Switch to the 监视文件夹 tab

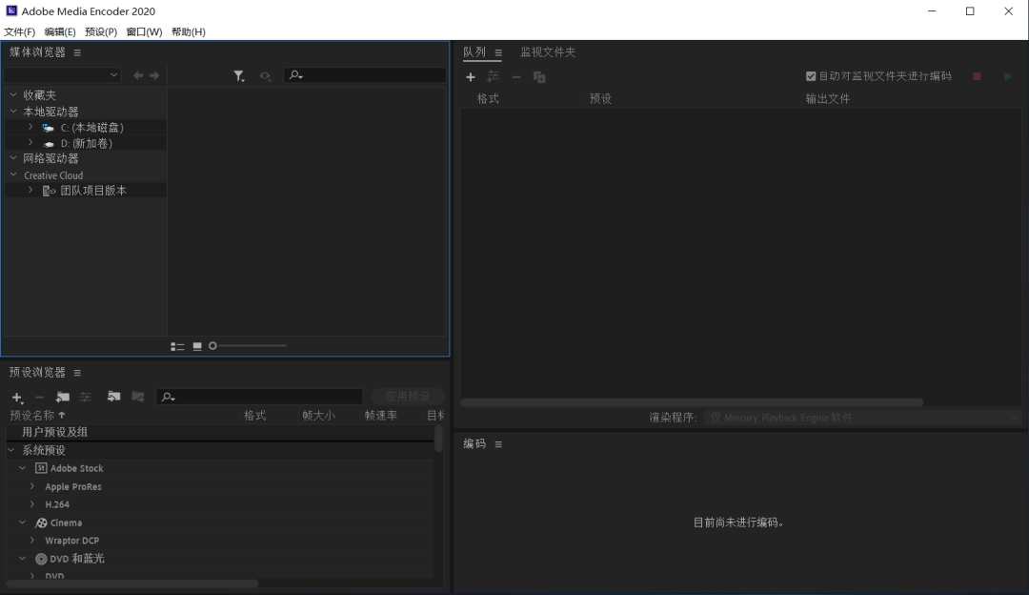pyautogui.click(x=548, y=51)
